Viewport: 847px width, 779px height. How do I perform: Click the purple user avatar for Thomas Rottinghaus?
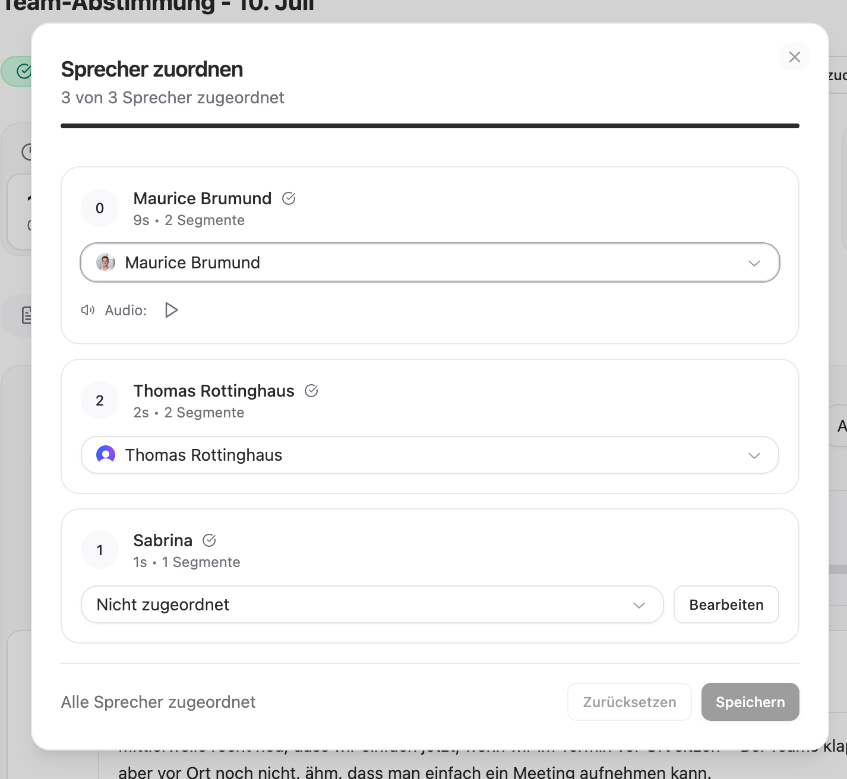[106, 455]
